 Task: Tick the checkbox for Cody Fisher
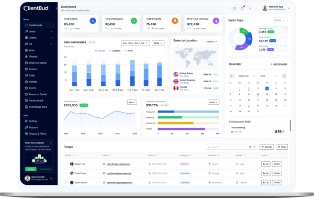[67, 173]
